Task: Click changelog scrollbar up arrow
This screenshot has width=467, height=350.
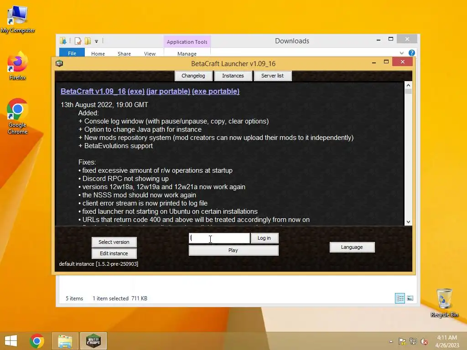Action: click(x=408, y=85)
